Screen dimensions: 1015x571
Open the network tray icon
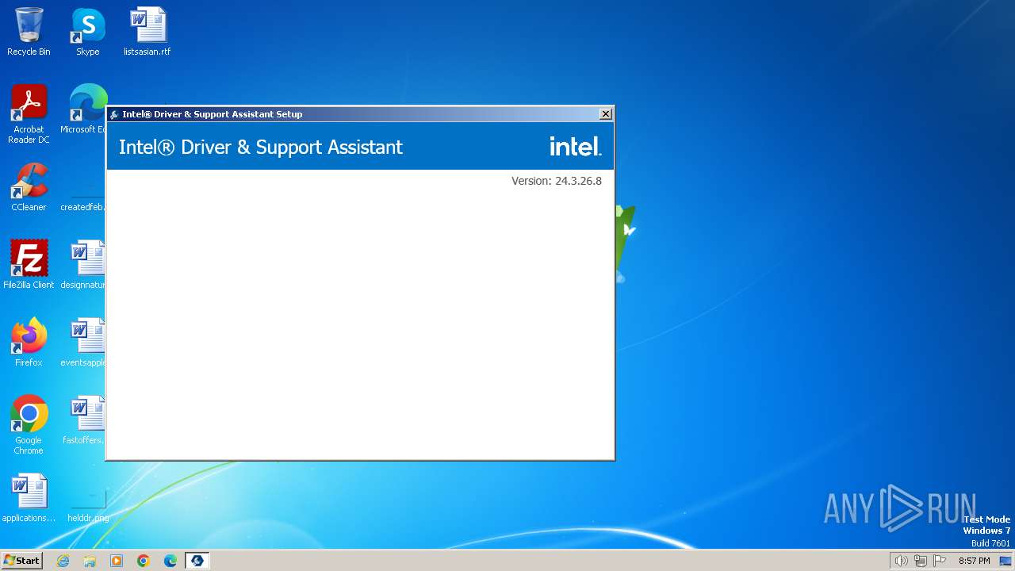[x=921, y=561]
